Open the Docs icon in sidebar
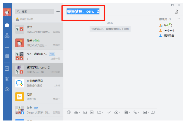The width and height of the screenshot is (186, 125). pos(7,69)
